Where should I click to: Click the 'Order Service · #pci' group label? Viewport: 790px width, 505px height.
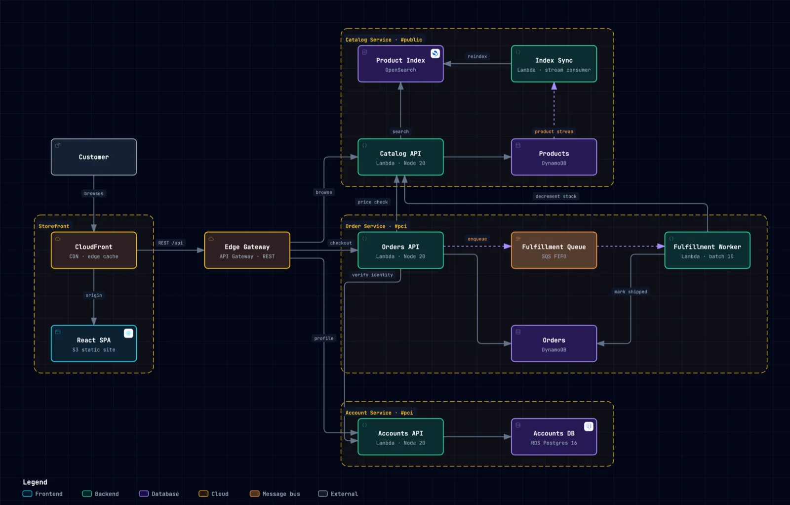[x=376, y=226]
